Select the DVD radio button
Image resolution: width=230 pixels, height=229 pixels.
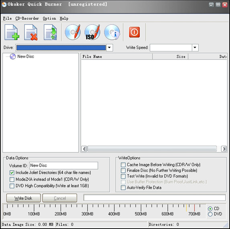tap(210, 214)
